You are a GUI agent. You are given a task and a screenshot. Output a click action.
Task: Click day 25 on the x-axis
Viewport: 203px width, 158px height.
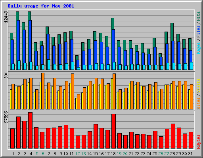point(155,154)
